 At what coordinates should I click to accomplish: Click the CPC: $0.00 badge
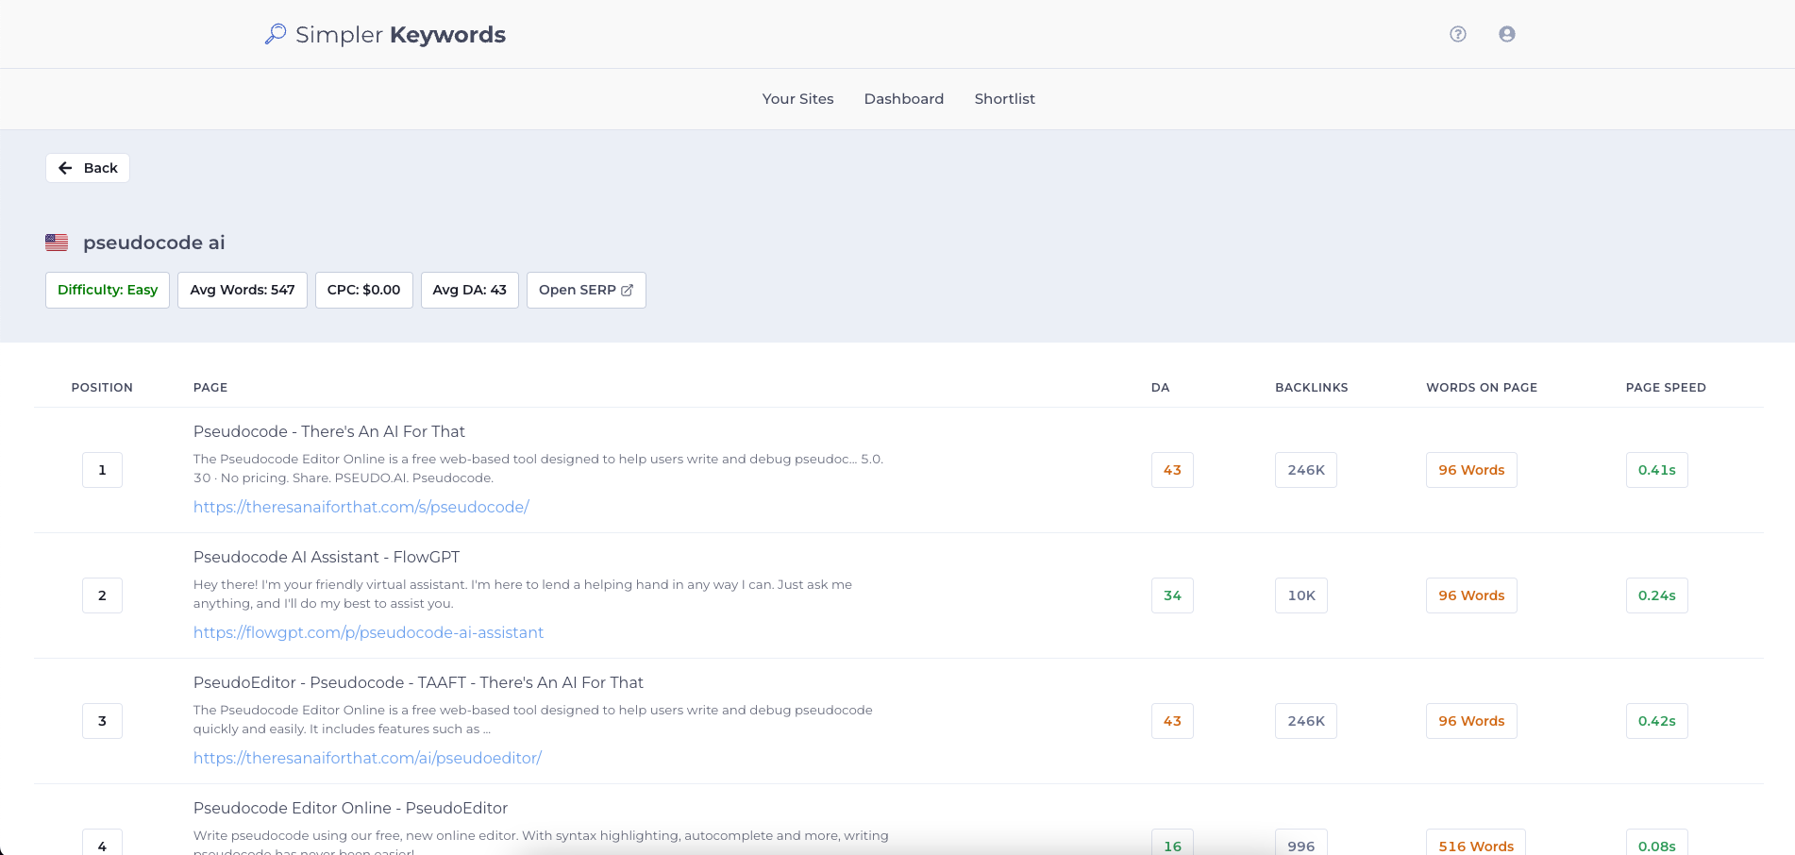point(364,290)
